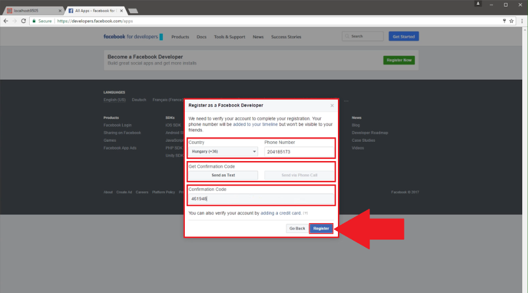Click the key icon in the address bar
The height and width of the screenshot is (293, 528).
[x=502, y=21]
